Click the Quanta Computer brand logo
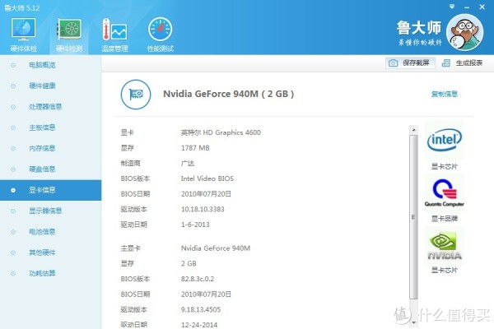The image size is (494, 329). point(445,192)
